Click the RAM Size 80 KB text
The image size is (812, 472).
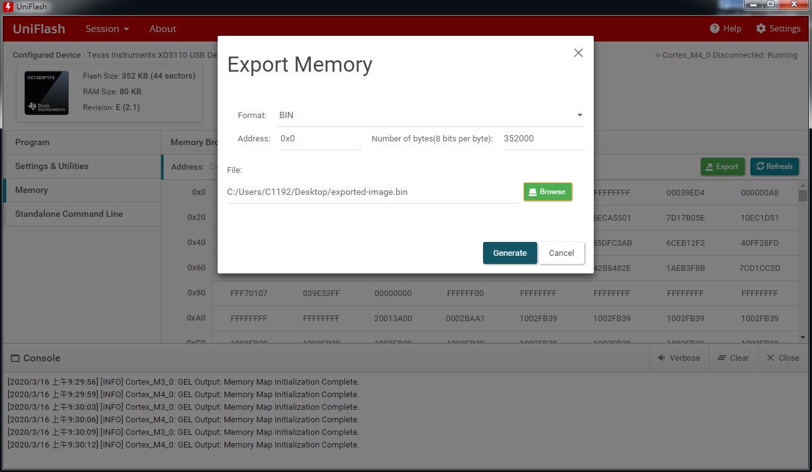(x=112, y=92)
